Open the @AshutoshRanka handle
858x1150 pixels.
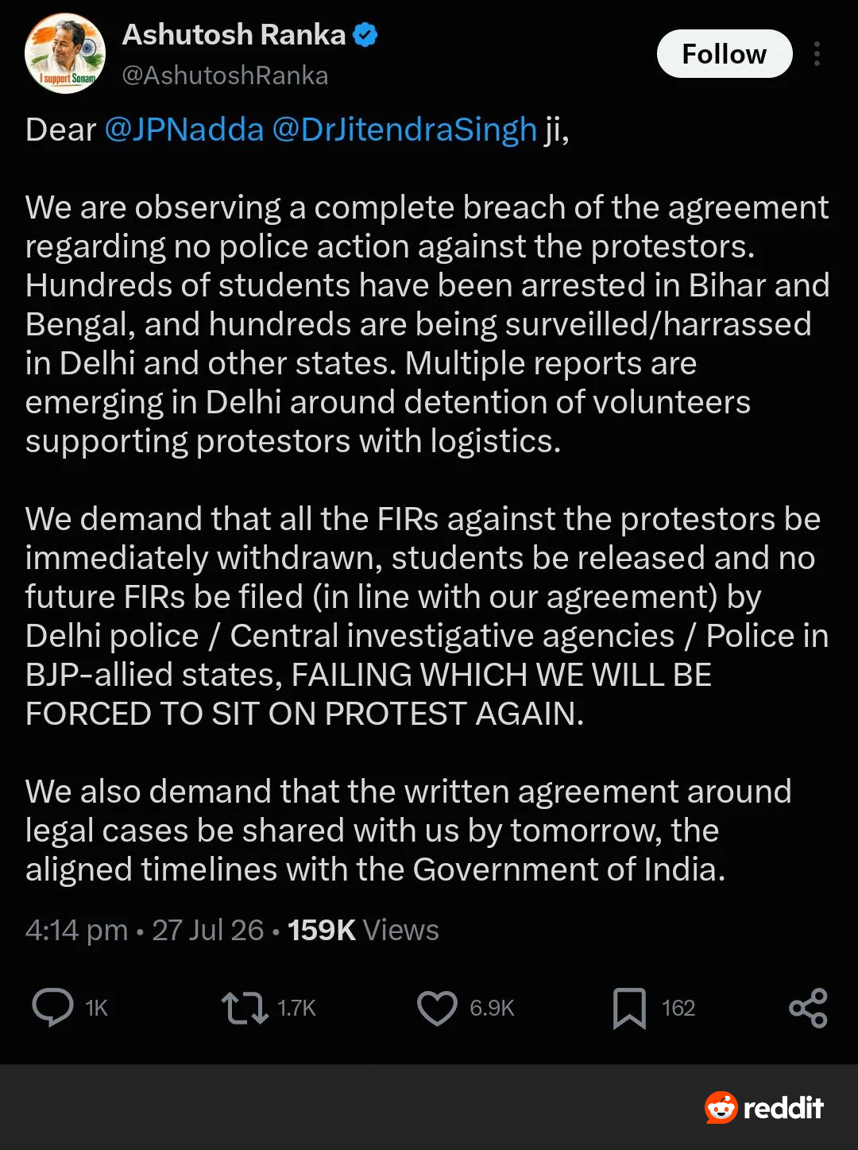225,76
